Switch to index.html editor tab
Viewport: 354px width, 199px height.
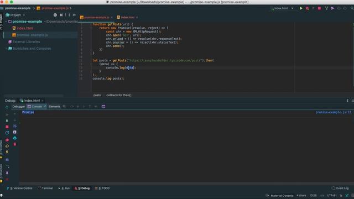[127, 17]
